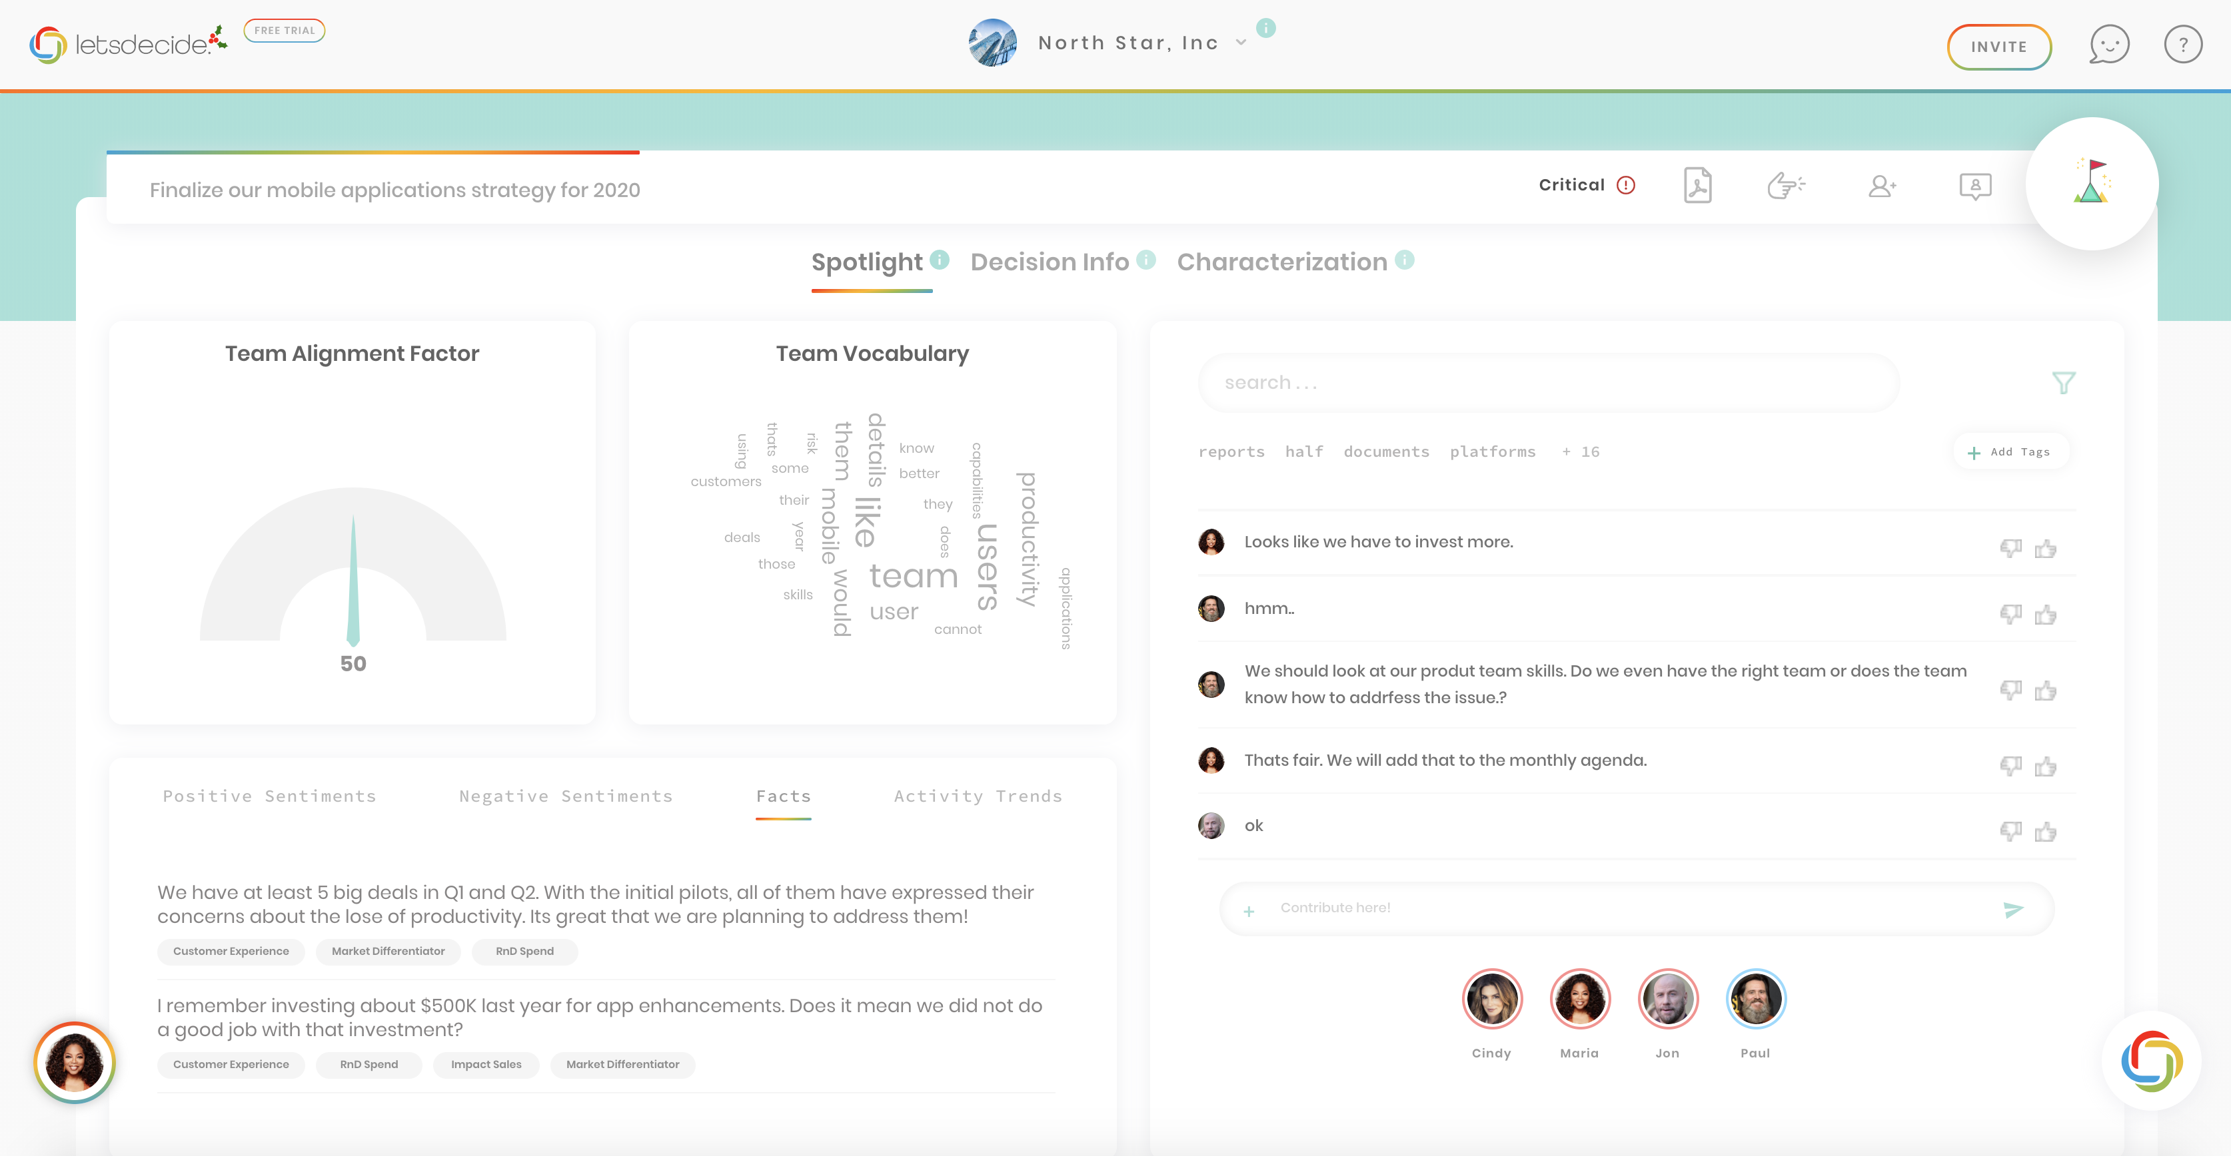Click the flag on mountain goal icon
2231x1156 pixels.
tap(2092, 182)
